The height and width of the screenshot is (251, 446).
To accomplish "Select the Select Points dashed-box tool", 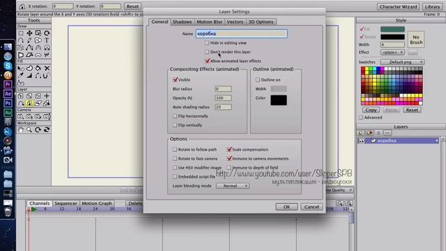I will click(x=21, y=33).
